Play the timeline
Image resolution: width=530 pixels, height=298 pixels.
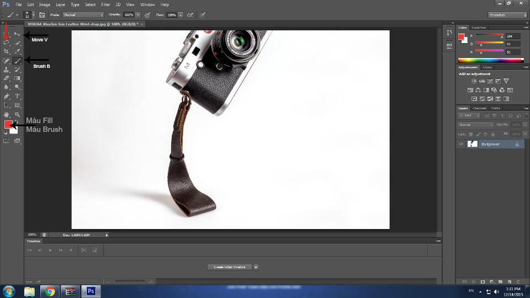point(50,250)
